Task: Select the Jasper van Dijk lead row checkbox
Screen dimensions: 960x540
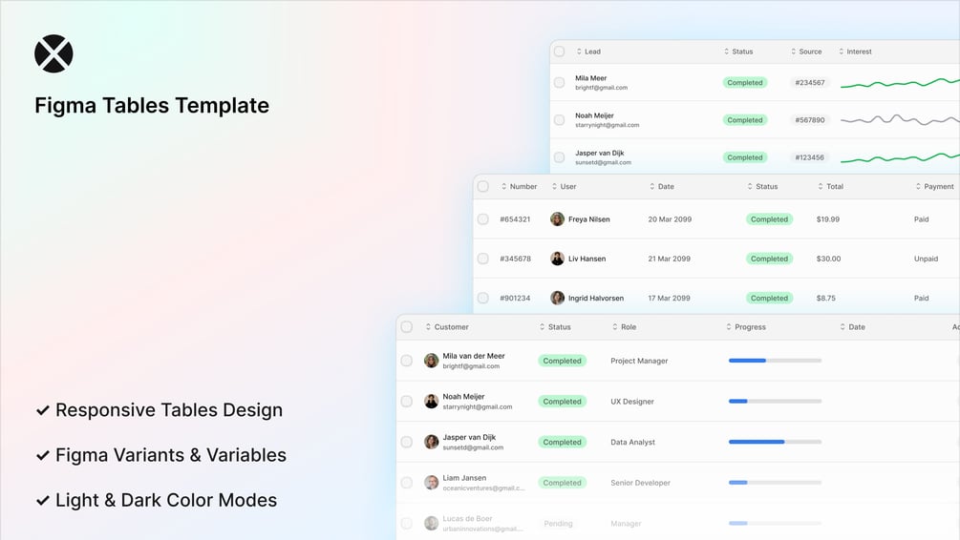Action: 559,157
